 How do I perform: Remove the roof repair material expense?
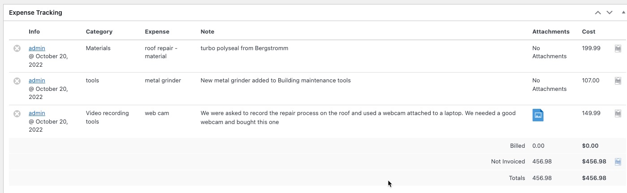click(17, 48)
